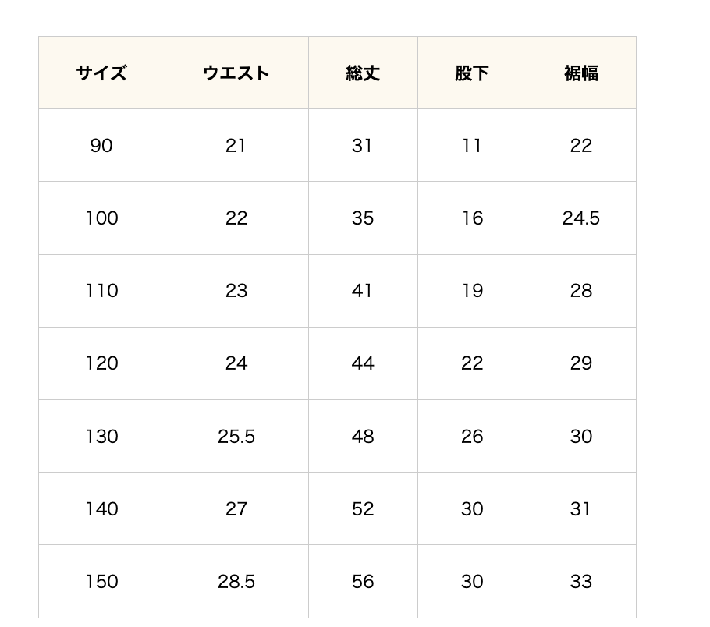Select 総丈 value 56 in size 150 row
Image resolution: width=710 pixels, height=627 pixels.
(363, 582)
